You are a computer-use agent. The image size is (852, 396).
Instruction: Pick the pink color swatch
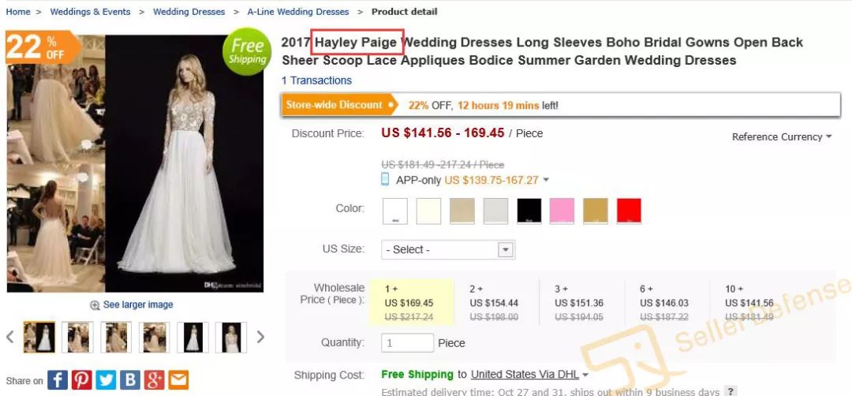(562, 211)
